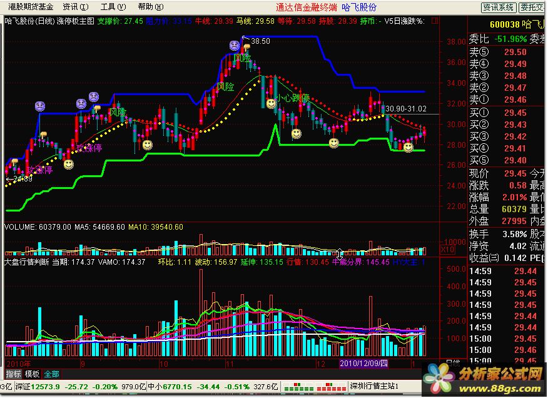548x398 pixels.
Task: Click the 换手 3.58% row
Action: click(x=498, y=234)
